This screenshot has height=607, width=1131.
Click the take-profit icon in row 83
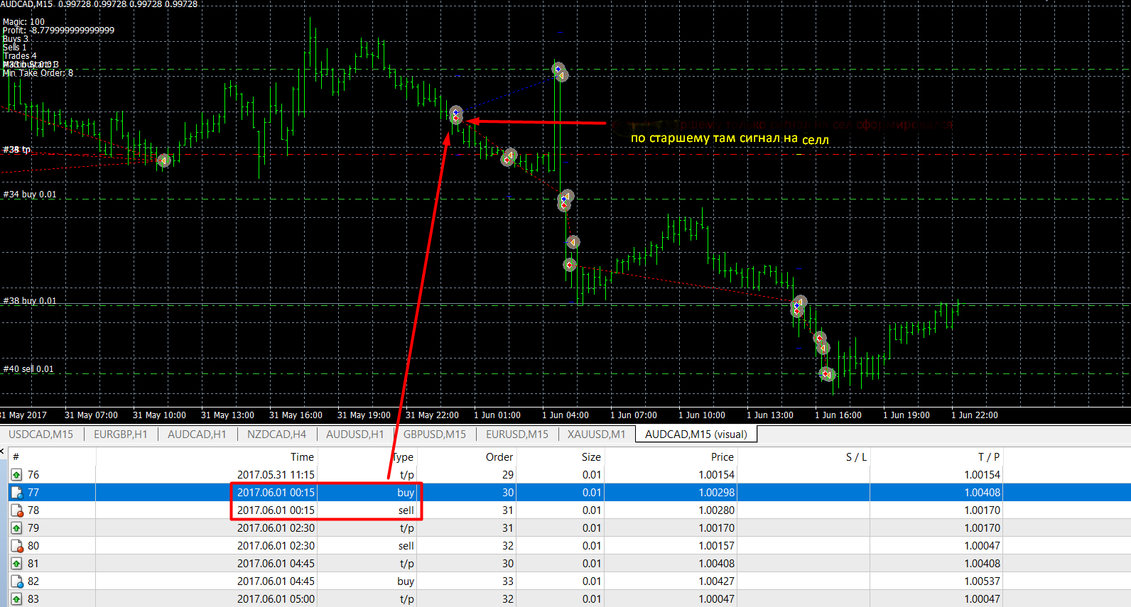pos(16,599)
